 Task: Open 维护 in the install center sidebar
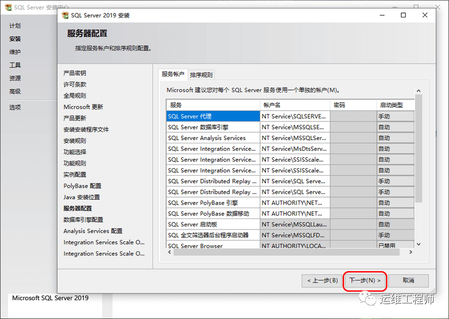point(15,52)
